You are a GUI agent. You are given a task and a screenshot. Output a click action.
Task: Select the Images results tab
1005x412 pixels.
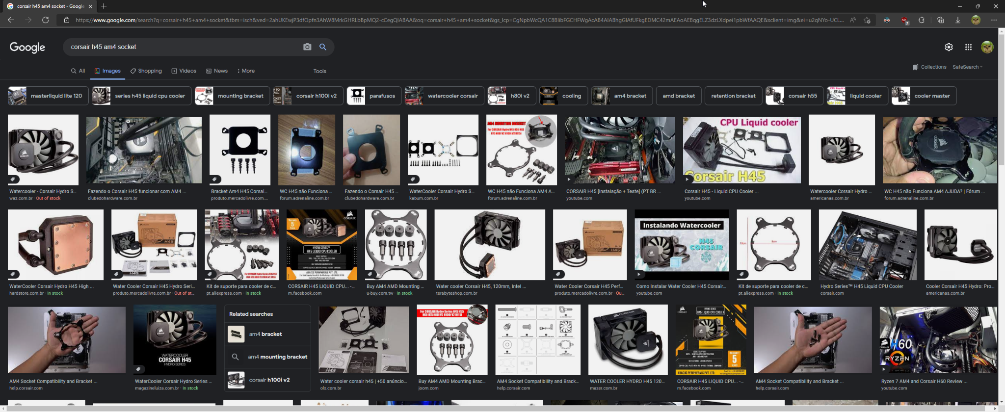tap(107, 71)
